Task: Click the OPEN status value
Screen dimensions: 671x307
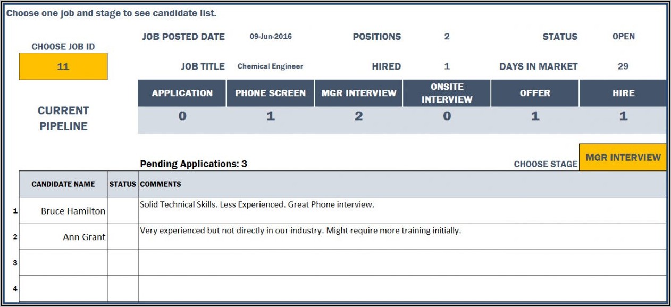Action: 623,37
